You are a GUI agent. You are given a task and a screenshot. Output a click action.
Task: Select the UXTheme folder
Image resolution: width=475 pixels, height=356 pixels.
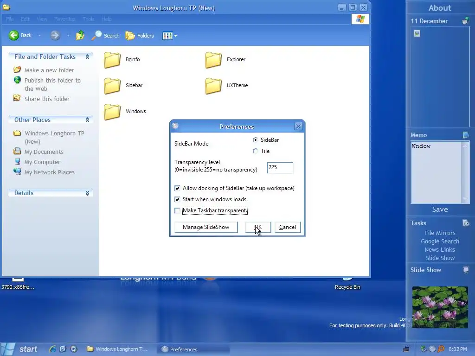pos(226,86)
